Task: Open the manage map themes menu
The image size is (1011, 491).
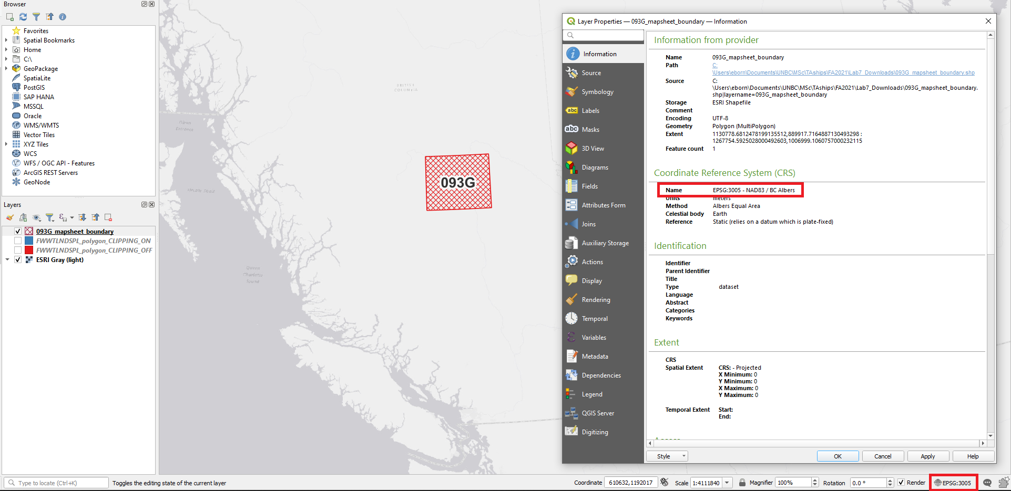Action: pos(37,217)
